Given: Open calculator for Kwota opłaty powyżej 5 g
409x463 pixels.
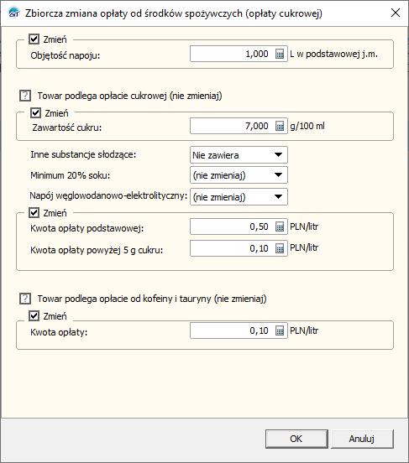Looking at the screenshot, I should pyautogui.click(x=280, y=248).
